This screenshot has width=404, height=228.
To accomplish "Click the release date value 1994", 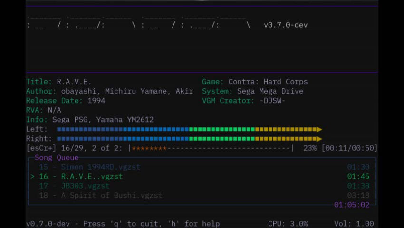I will [96, 101].
